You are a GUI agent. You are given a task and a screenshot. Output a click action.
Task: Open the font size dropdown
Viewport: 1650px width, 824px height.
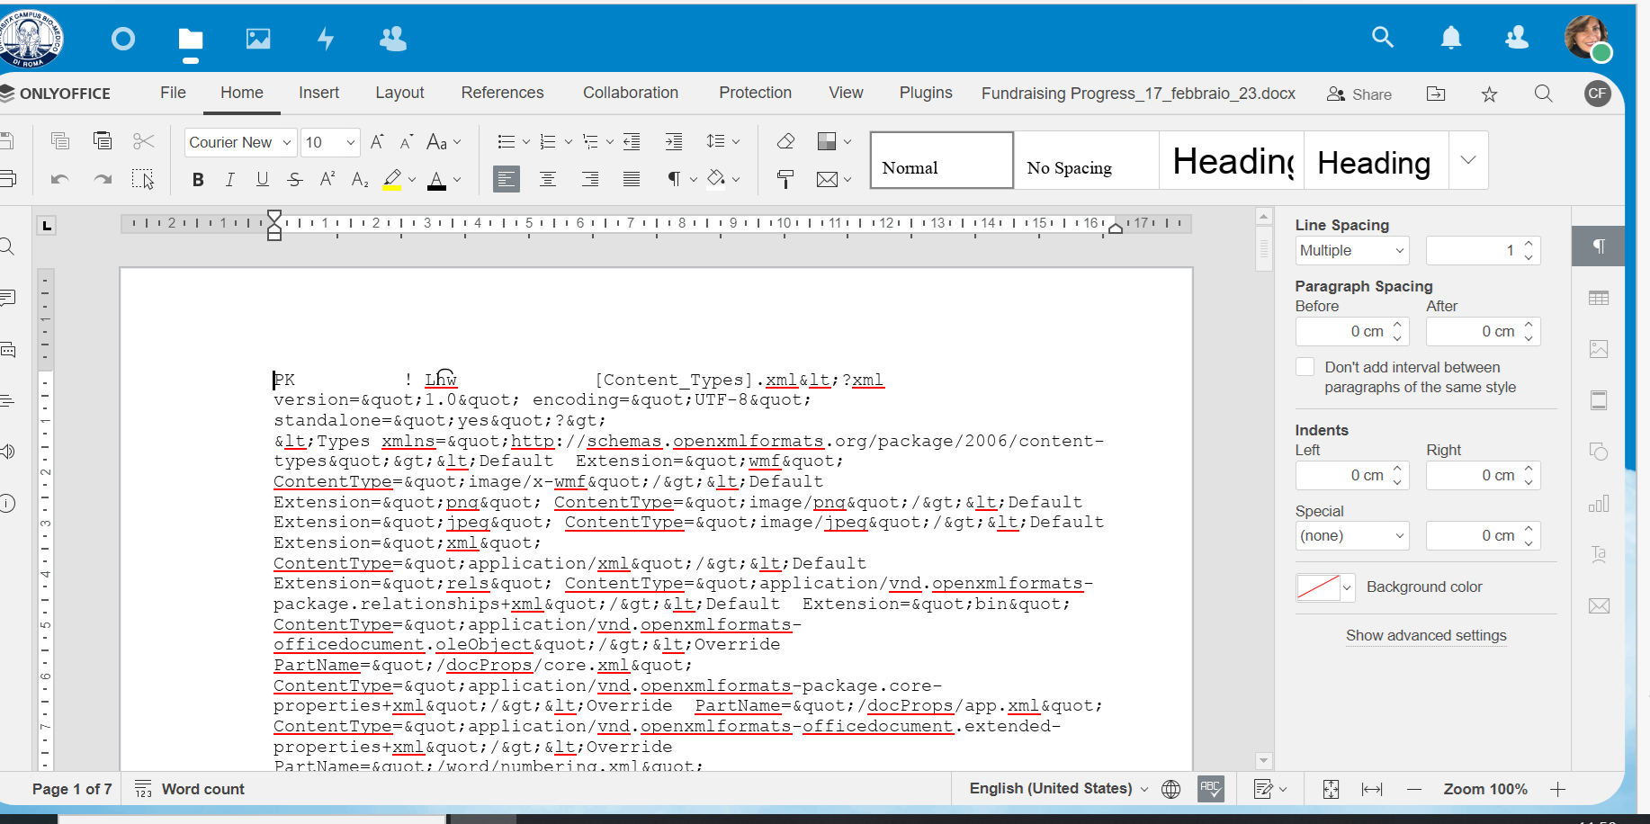click(x=350, y=142)
